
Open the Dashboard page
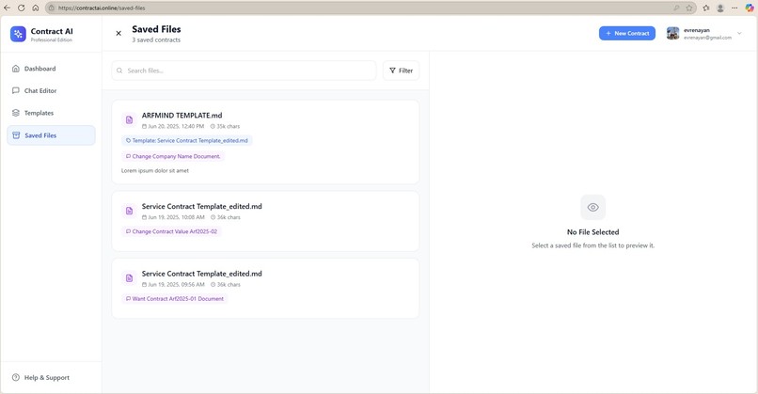(51, 69)
